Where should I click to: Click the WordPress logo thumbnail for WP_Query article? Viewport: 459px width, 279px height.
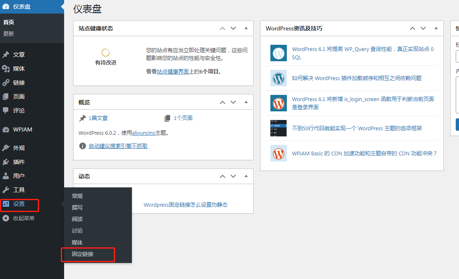click(278, 53)
